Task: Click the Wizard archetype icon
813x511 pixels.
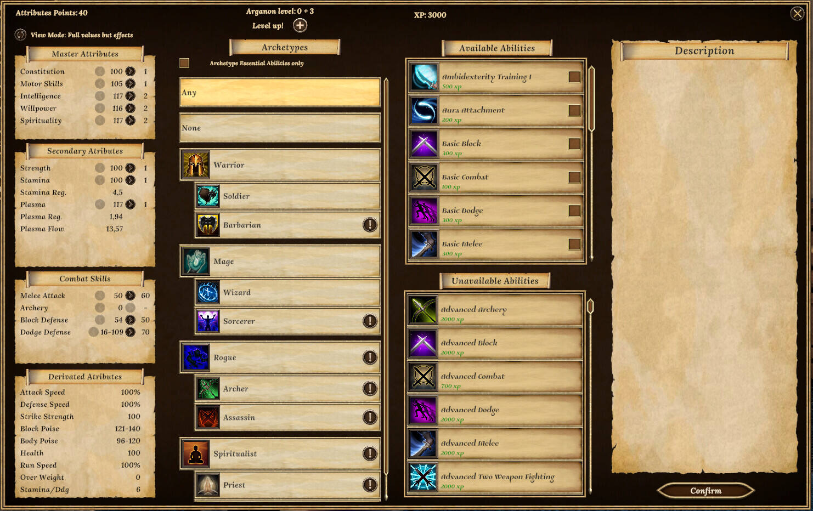Action: pos(208,292)
